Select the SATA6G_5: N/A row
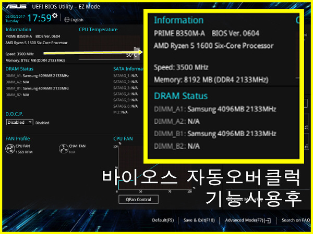313x234 pixels. tap(125, 100)
